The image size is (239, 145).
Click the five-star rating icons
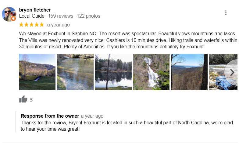[x=31, y=25]
